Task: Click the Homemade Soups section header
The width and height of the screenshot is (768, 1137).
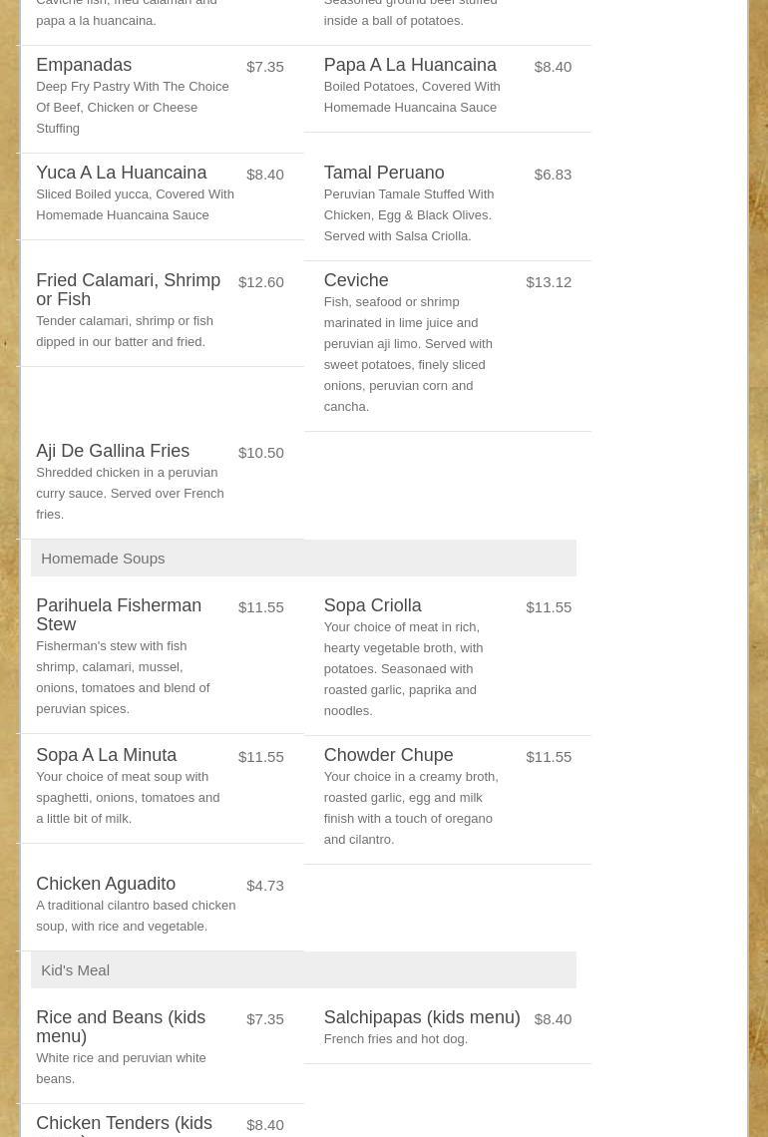Action: pos(103,559)
